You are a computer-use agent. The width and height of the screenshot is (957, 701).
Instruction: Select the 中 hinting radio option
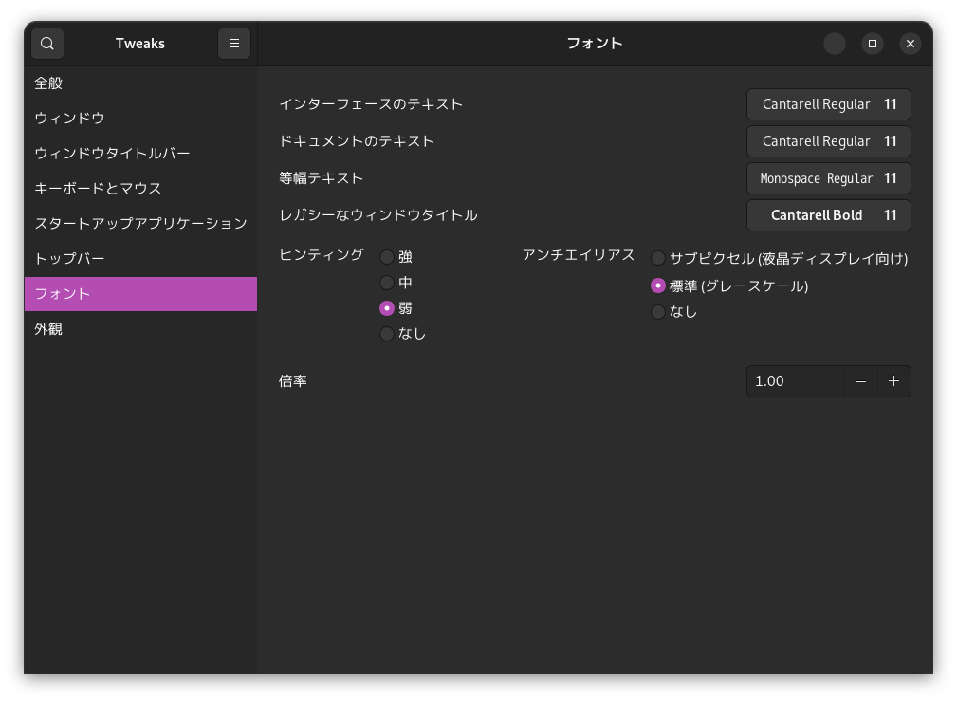[387, 283]
